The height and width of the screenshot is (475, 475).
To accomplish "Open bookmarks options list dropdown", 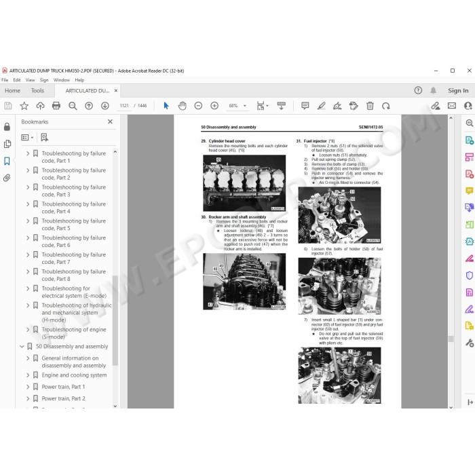I will (27, 138).
